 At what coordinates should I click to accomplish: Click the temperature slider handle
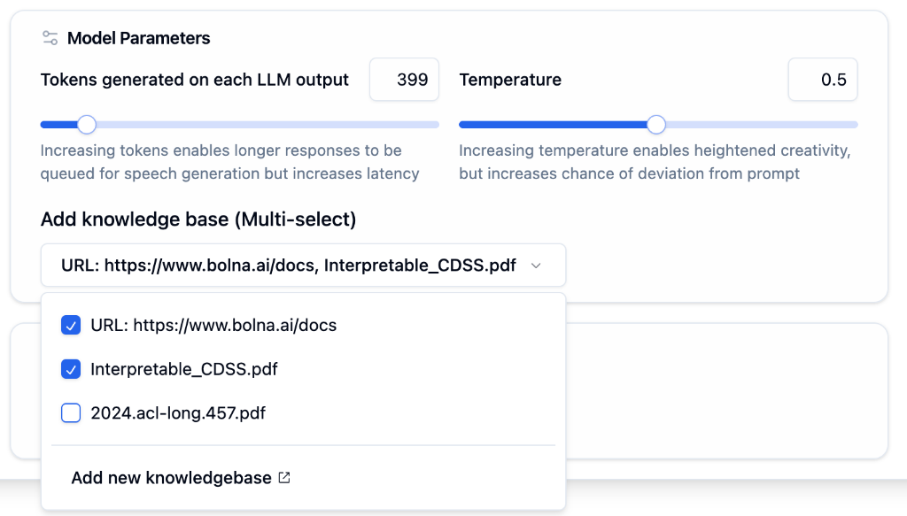pos(655,125)
